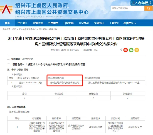The width and height of the screenshot is (153, 135).
Task: Share the page via WeChat icon
Action: (131, 50)
